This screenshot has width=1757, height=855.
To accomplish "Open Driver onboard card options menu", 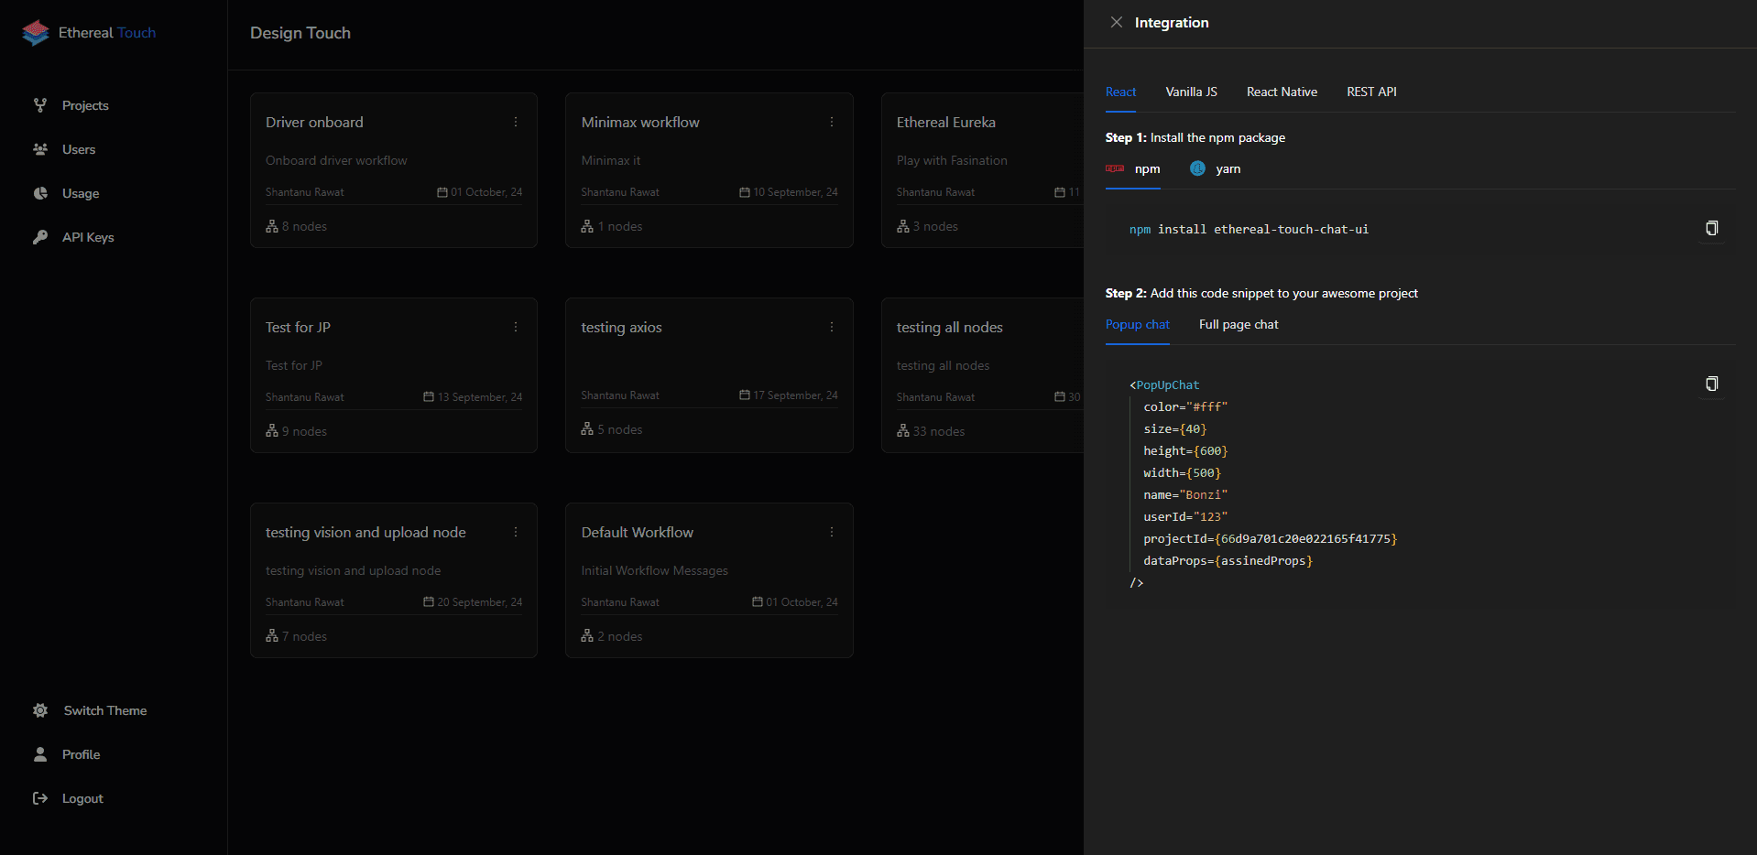I will point(516,122).
